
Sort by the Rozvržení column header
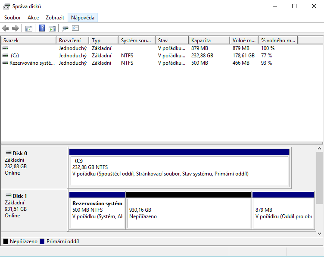(72, 40)
